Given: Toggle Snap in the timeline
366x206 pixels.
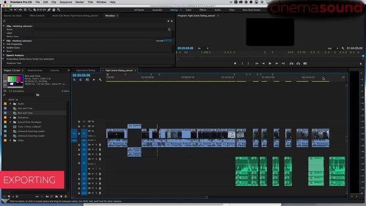Looking at the screenshot, I should tap(81, 80).
